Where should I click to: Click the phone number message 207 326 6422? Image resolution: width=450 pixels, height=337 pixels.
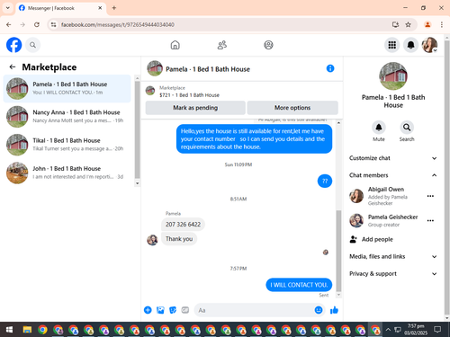[183, 225]
